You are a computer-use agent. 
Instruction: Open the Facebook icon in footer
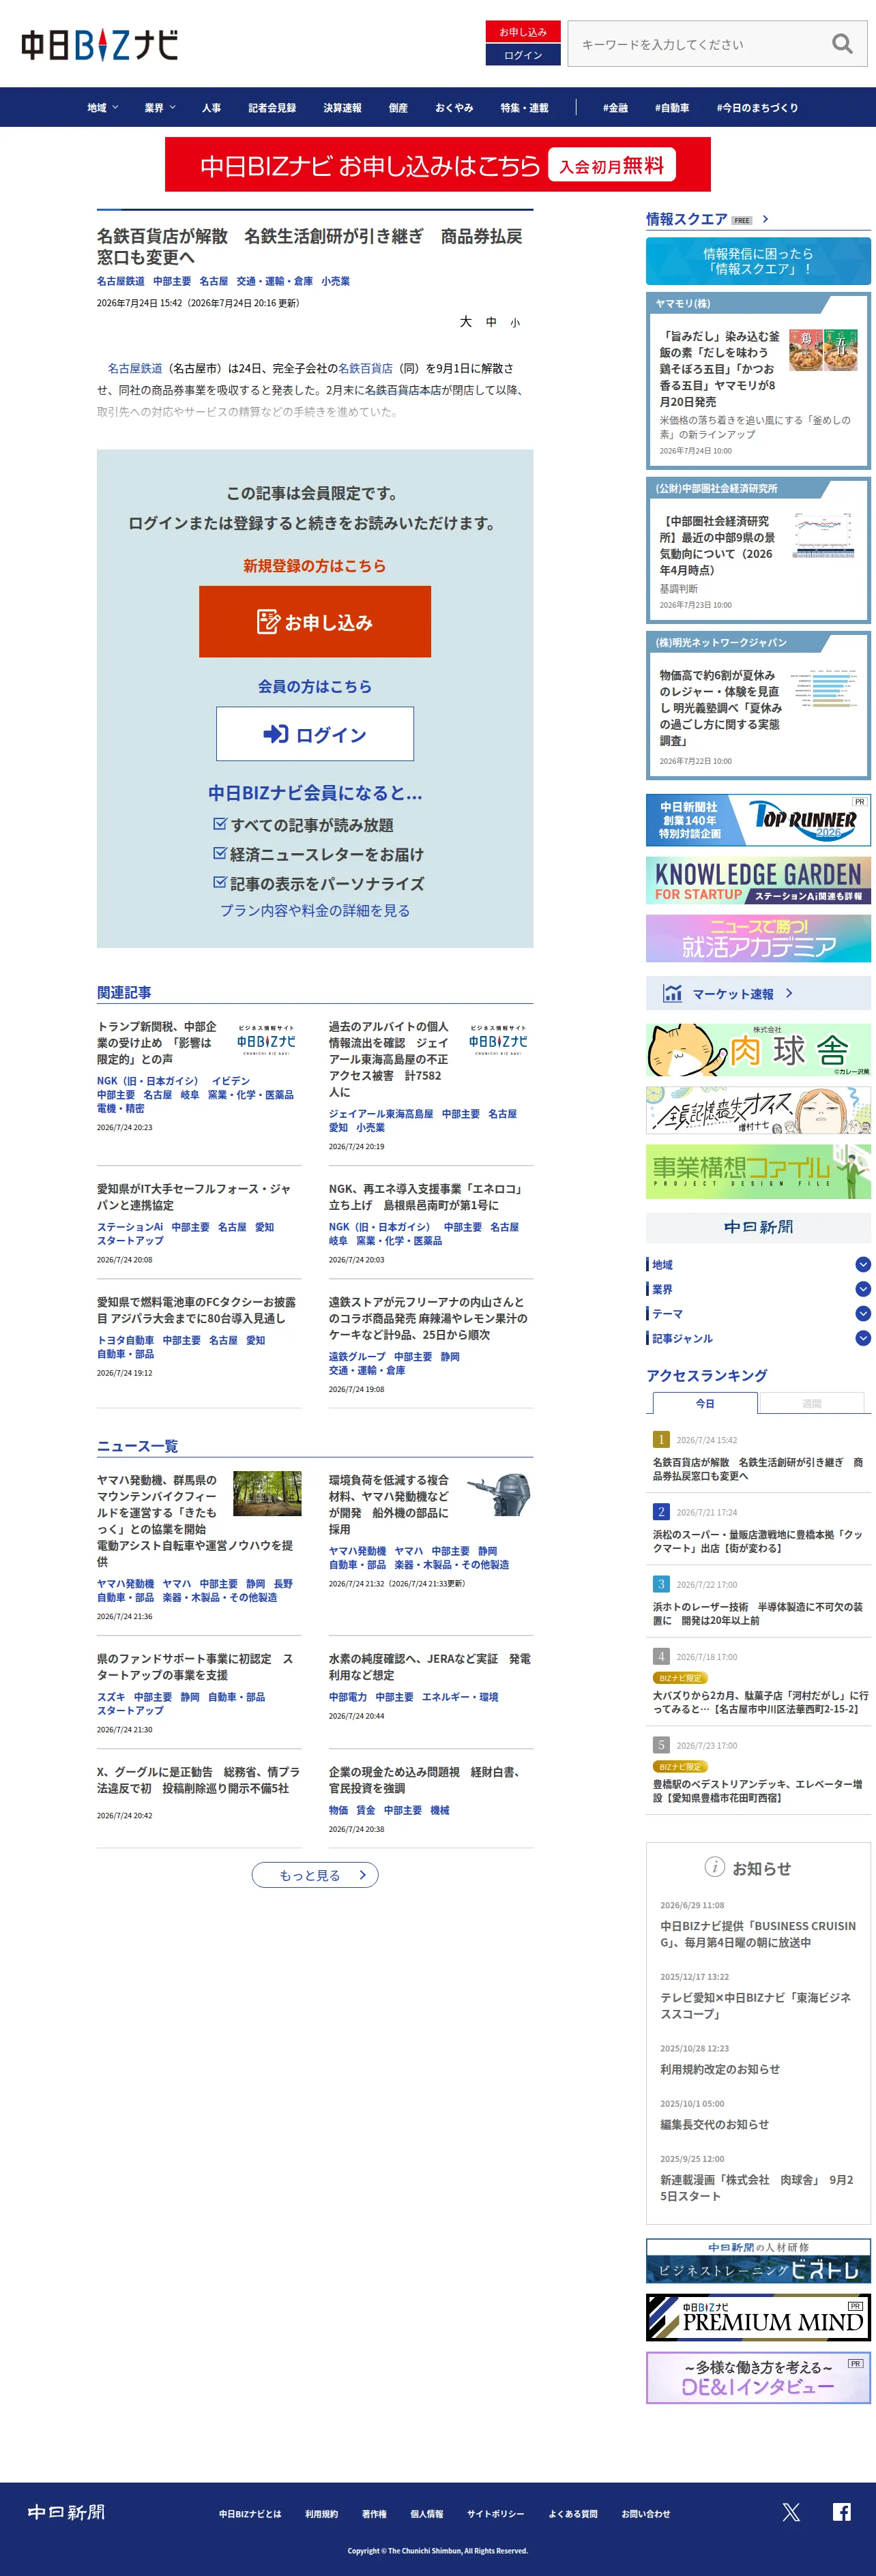[x=842, y=2512]
